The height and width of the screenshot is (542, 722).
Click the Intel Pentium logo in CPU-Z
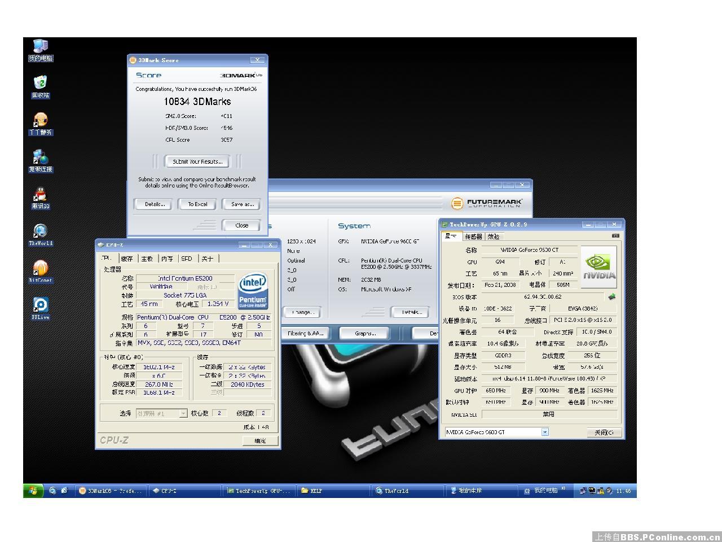[x=253, y=291]
